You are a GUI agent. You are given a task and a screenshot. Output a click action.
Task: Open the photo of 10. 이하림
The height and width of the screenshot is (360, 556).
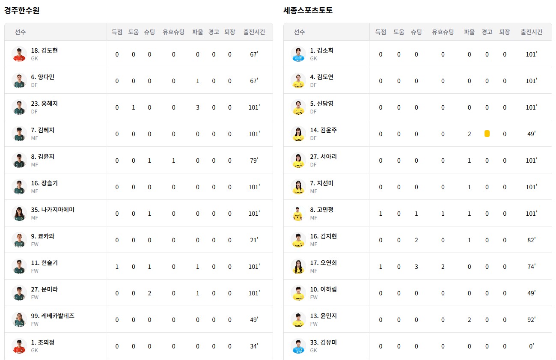[298, 293]
